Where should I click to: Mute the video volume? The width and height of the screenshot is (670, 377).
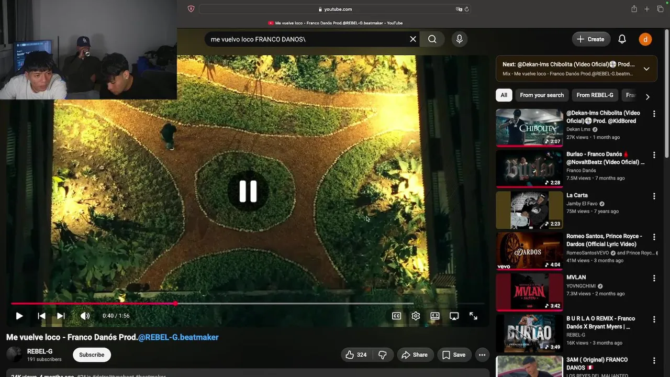pos(85,316)
